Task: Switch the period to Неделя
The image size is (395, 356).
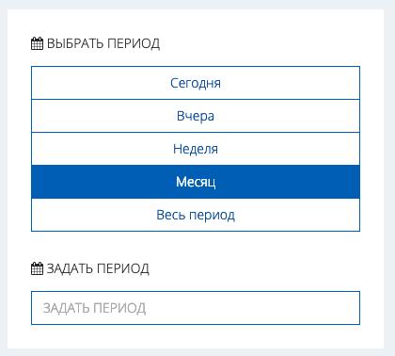Action: [196, 149]
